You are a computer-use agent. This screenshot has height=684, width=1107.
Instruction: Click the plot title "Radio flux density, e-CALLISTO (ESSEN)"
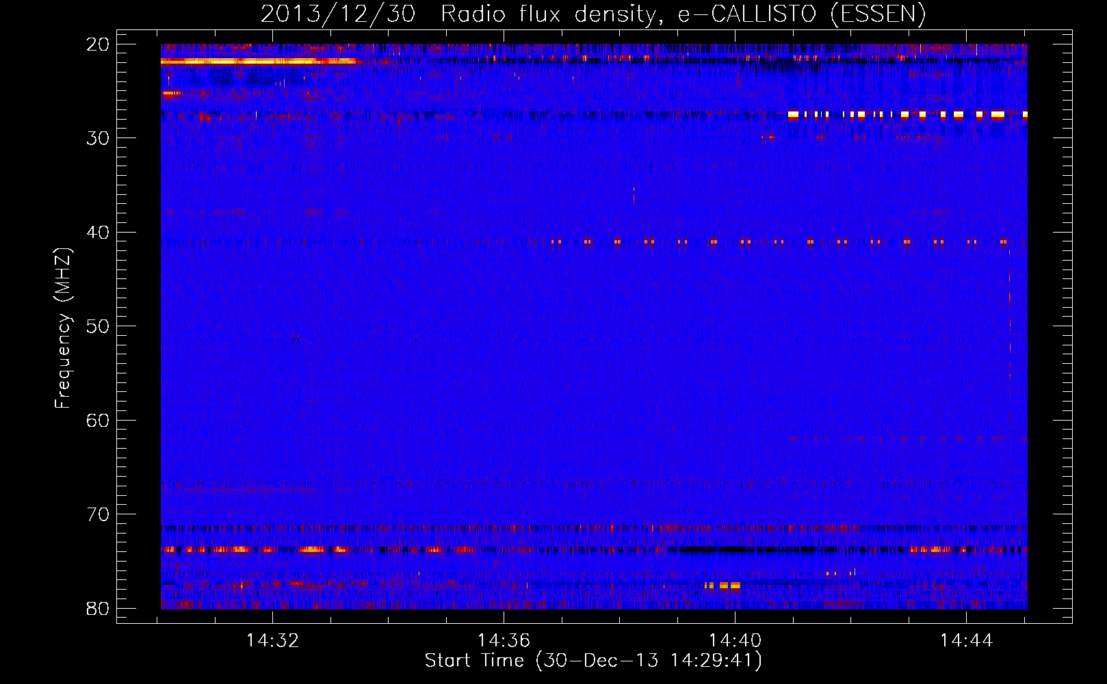click(683, 14)
